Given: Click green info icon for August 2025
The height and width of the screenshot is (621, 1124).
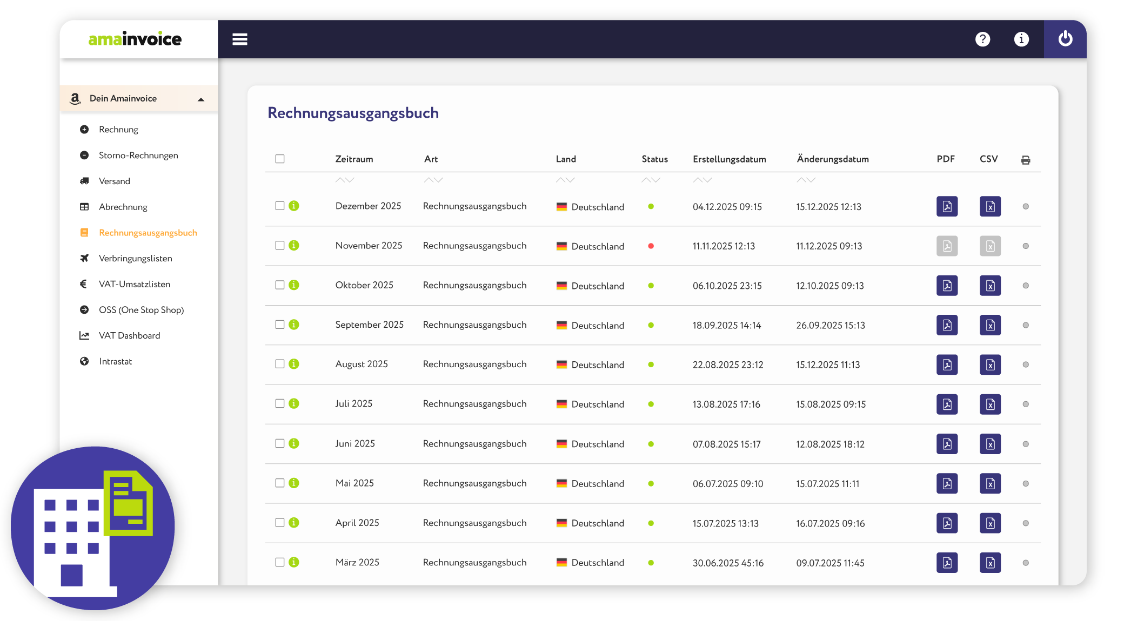Looking at the screenshot, I should pos(294,364).
